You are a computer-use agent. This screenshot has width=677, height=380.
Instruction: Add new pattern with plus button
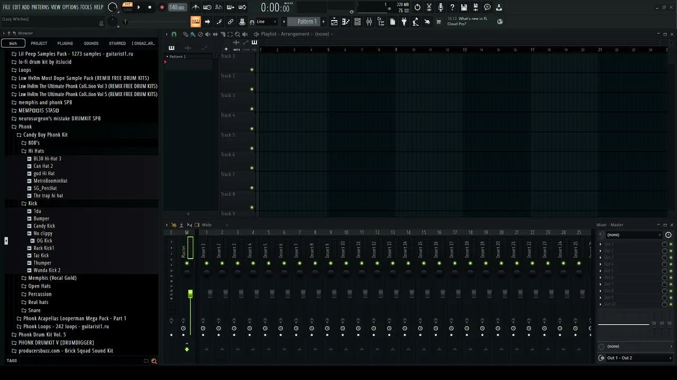324,22
